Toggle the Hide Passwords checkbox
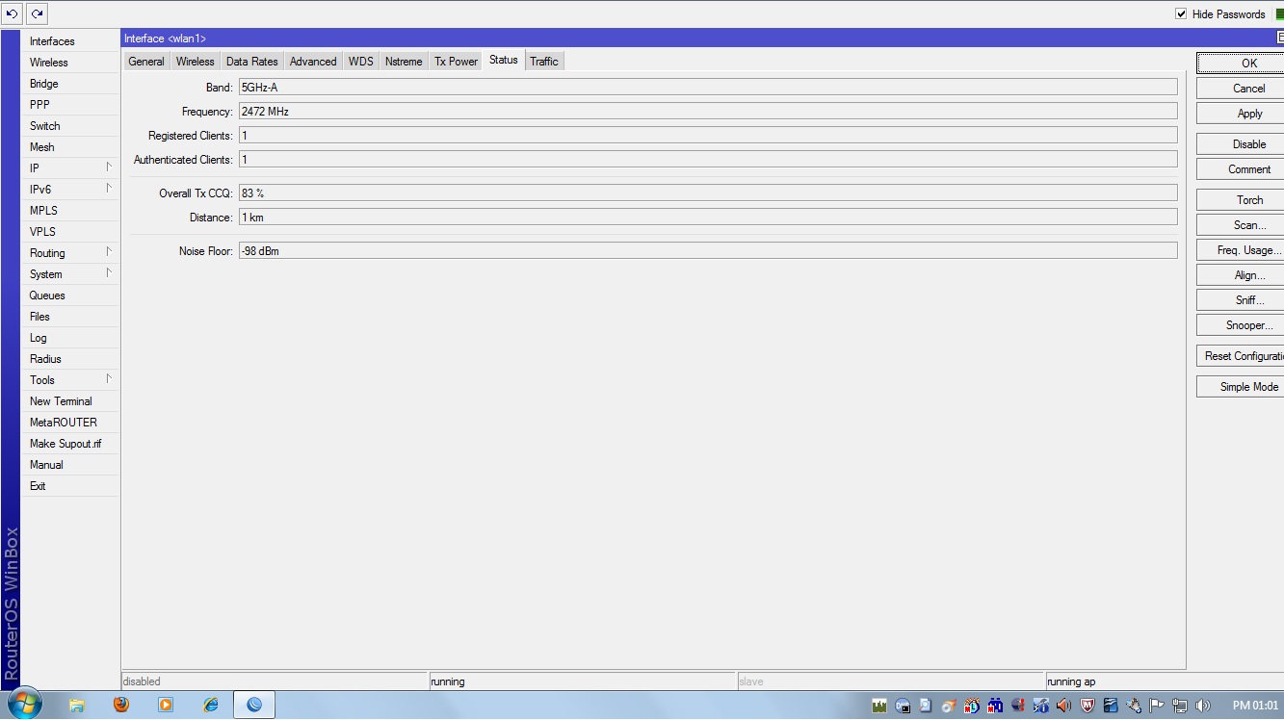Screen dimensions: 1284x720 click(x=1181, y=14)
